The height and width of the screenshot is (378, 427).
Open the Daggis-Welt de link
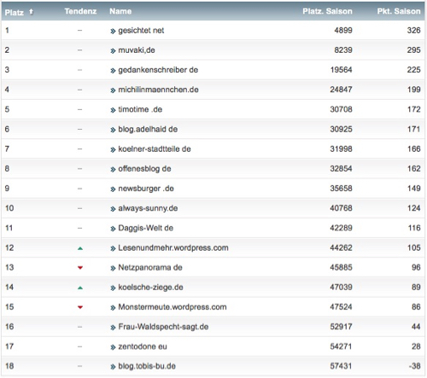145,228
